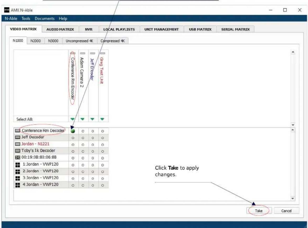Click the device icon beside 00:19:0B:80:06:8B
The image size is (308, 228).
(x=18, y=157)
